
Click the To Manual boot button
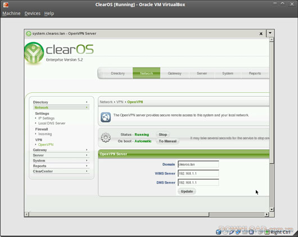pos(168,141)
